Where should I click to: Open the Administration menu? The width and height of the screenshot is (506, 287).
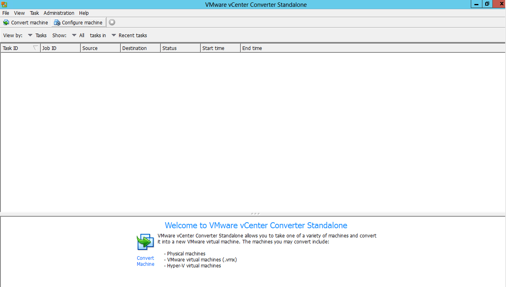59,13
